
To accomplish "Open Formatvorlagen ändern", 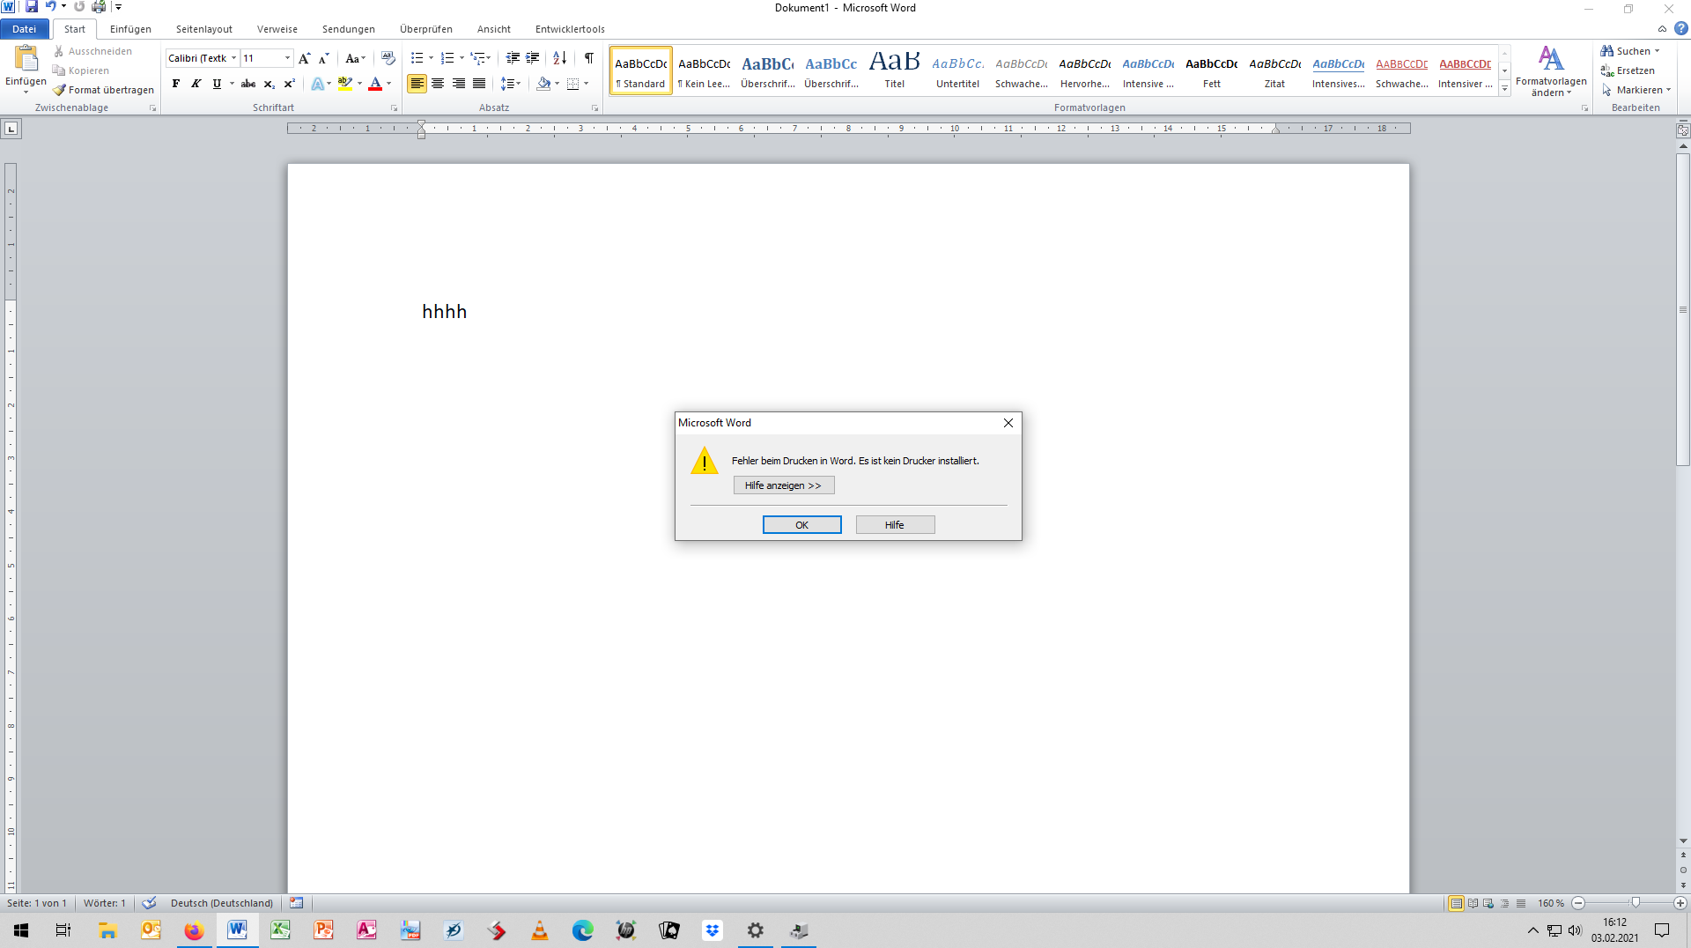I will 1551,70.
